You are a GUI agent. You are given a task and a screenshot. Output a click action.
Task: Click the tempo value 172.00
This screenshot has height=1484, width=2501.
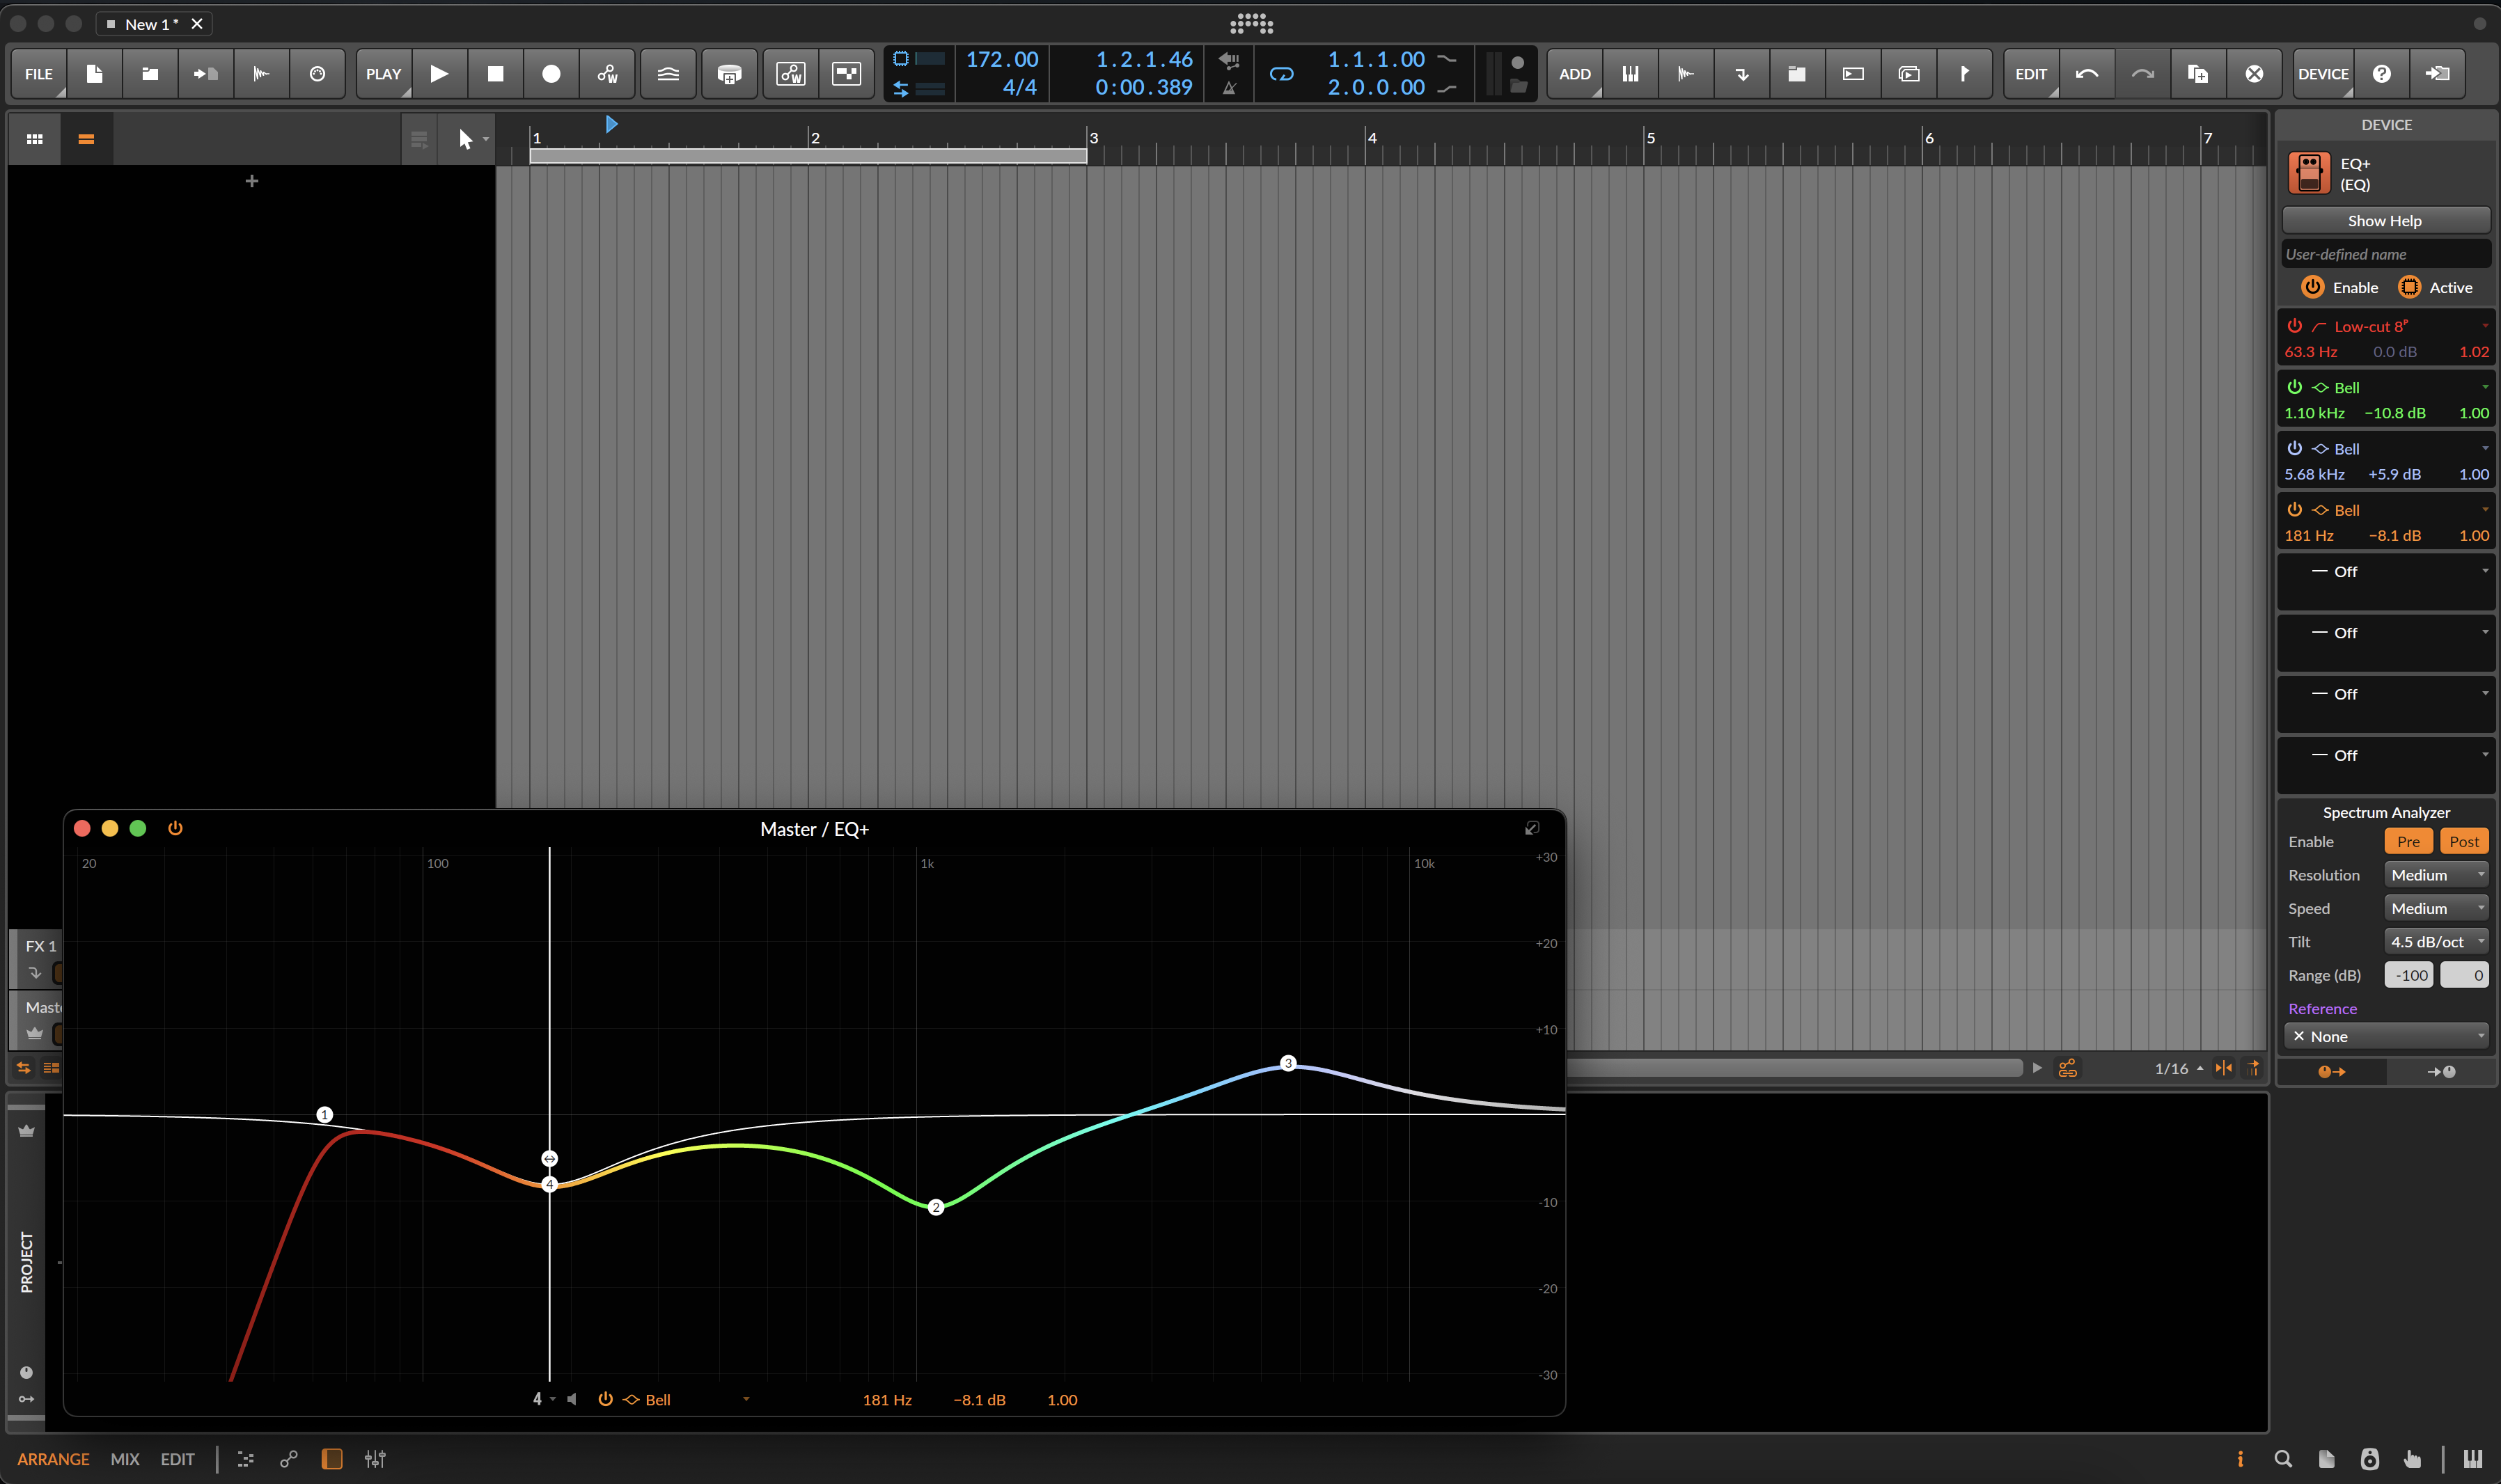pos(1002,60)
